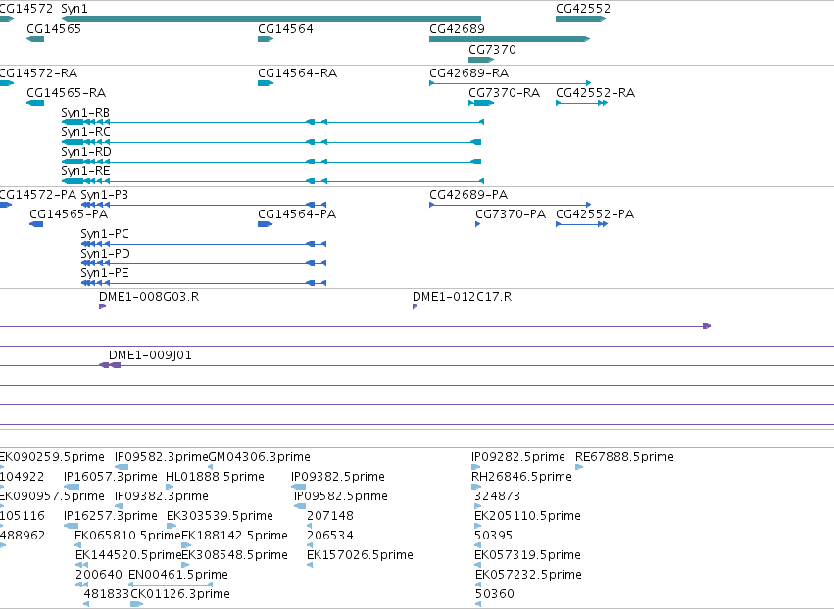This screenshot has height=609, width=834.
Task: Click the EK308548.5prime EST
Action: pyautogui.click(x=185, y=565)
